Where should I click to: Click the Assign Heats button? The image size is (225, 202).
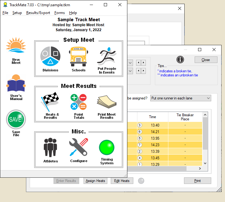pyautogui.click(x=95, y=181)
